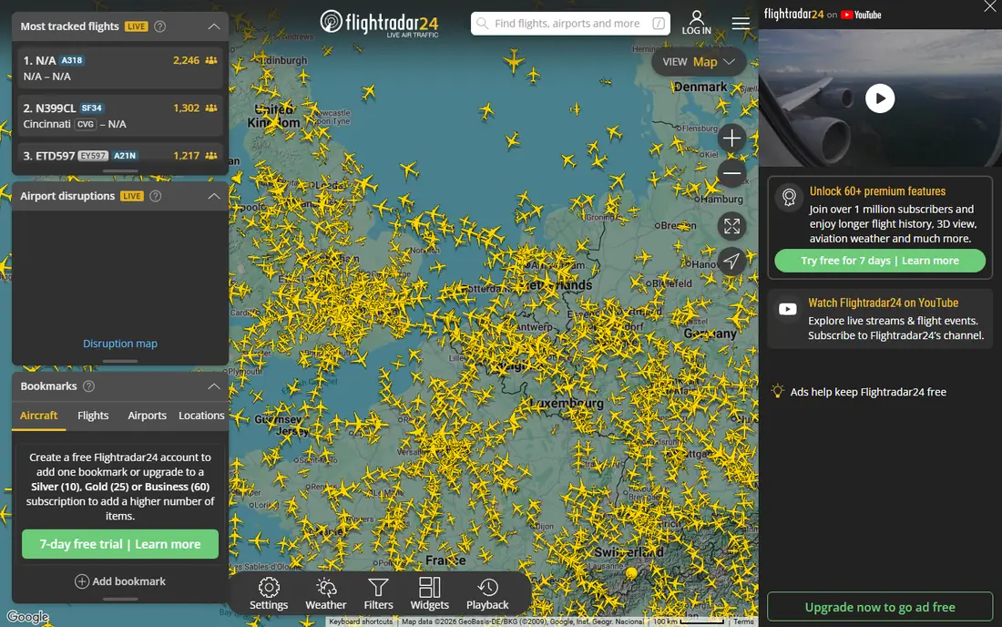
Task: Open the map Terms link
Action: point(743,622)
